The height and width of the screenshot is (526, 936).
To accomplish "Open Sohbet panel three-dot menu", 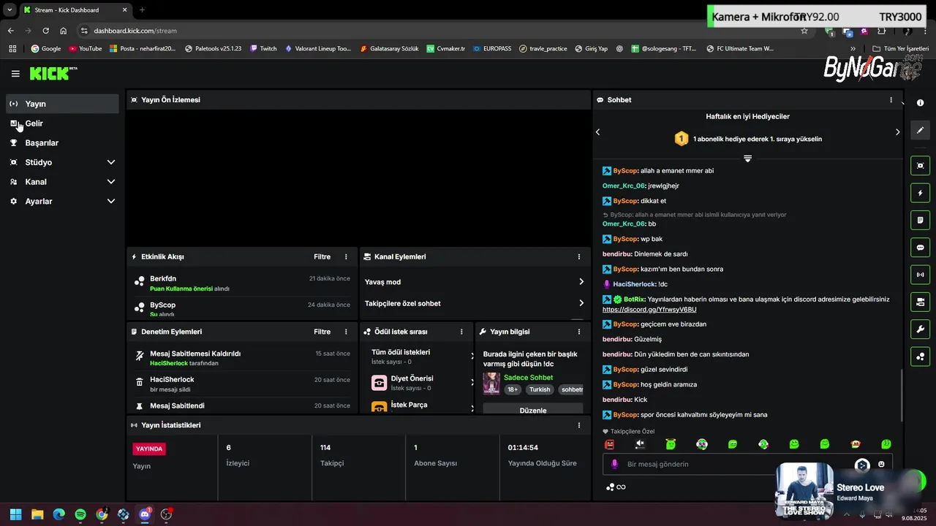I will coord(891,100).
